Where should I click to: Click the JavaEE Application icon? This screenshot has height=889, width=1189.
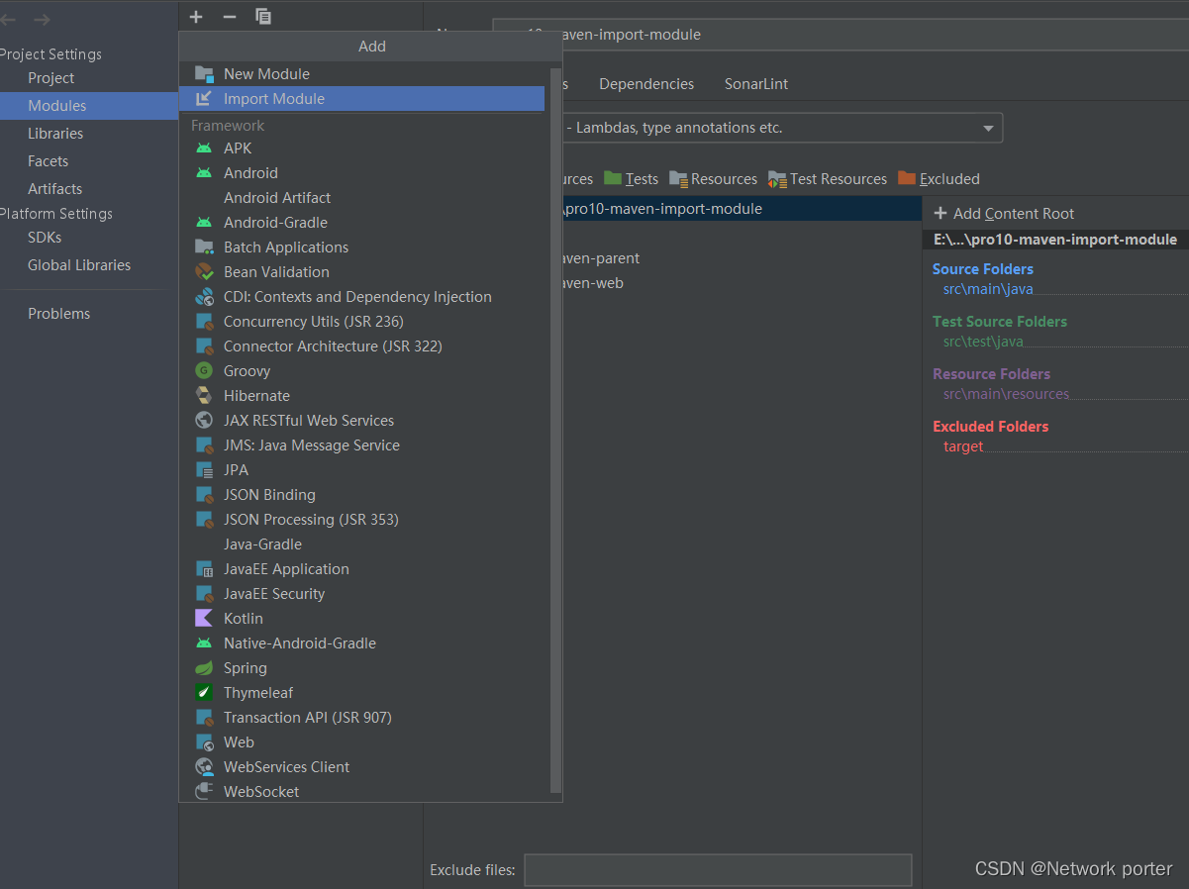204,569
